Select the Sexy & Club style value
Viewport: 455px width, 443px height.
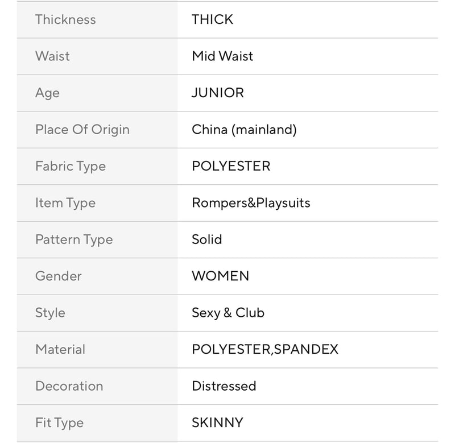coord(228,313)
